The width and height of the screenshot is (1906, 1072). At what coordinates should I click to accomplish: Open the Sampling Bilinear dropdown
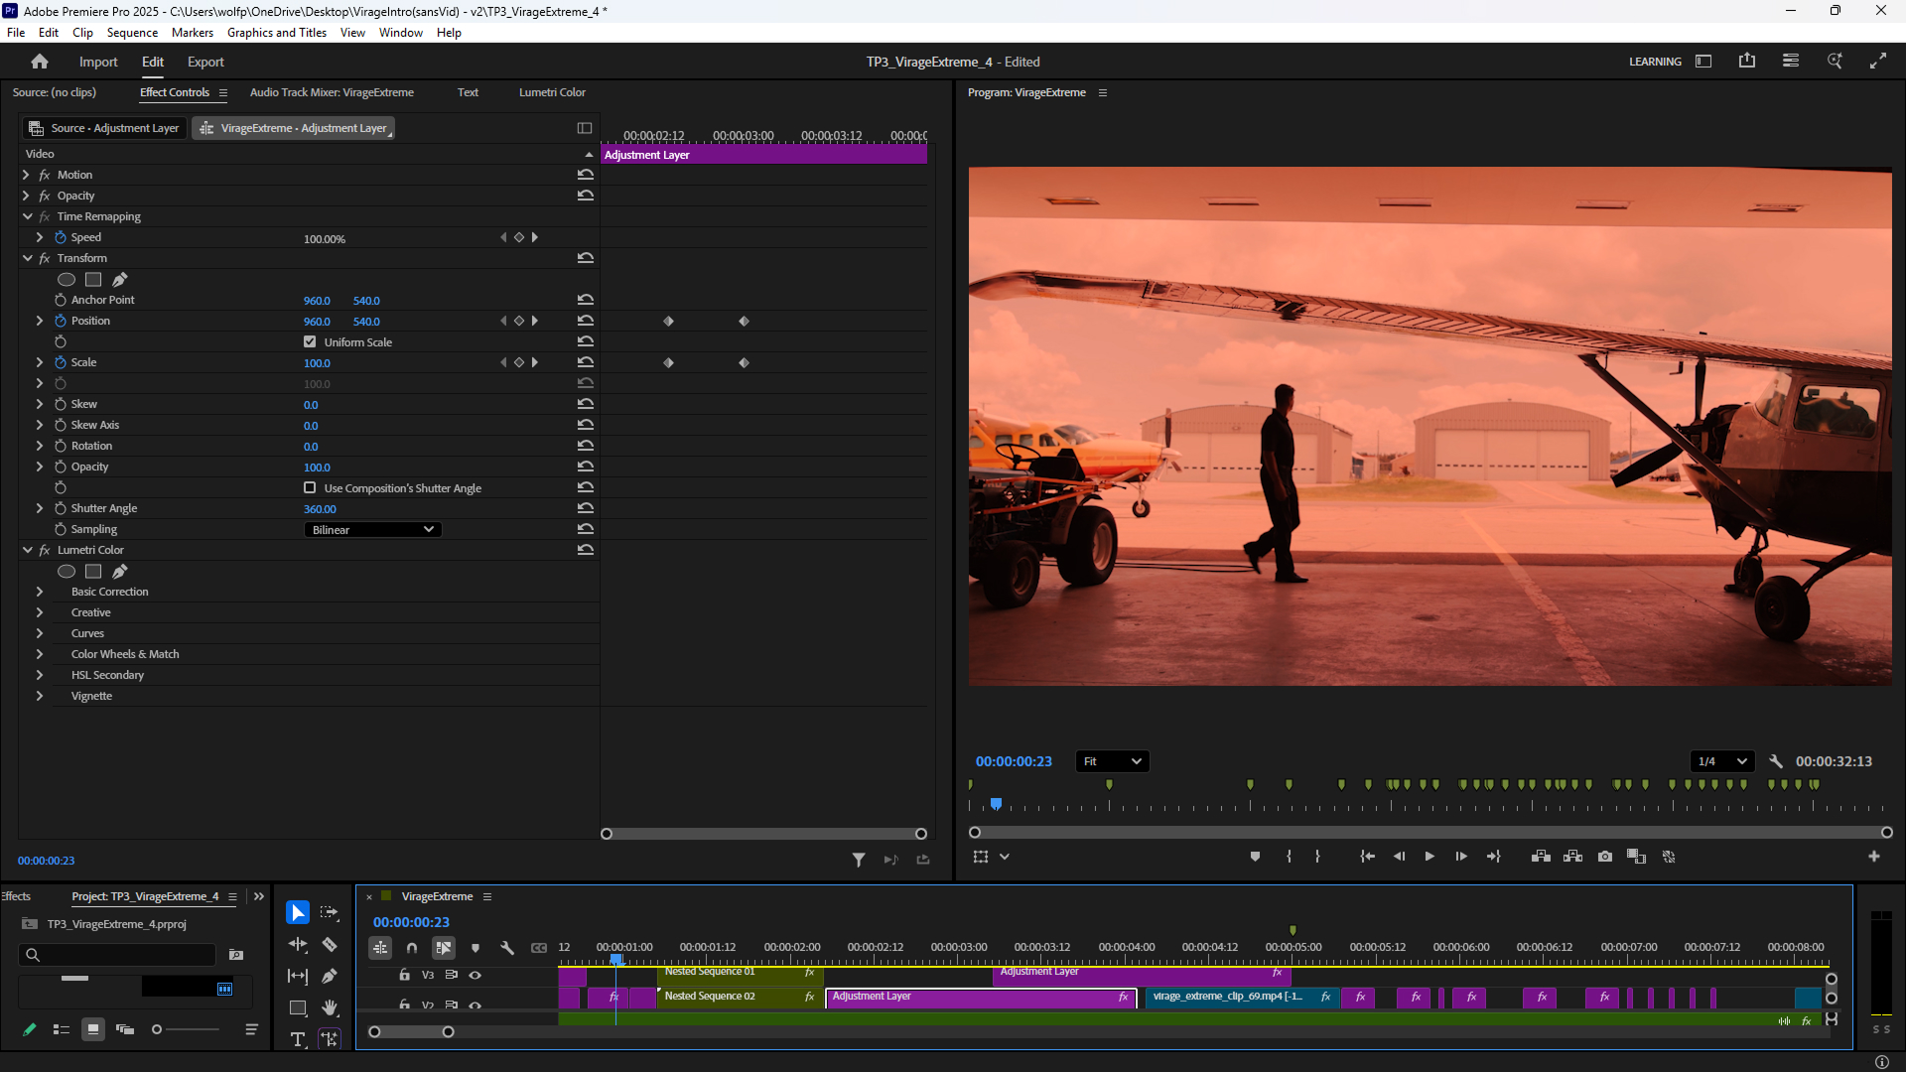pyautogui.click(x=372, y=529)
